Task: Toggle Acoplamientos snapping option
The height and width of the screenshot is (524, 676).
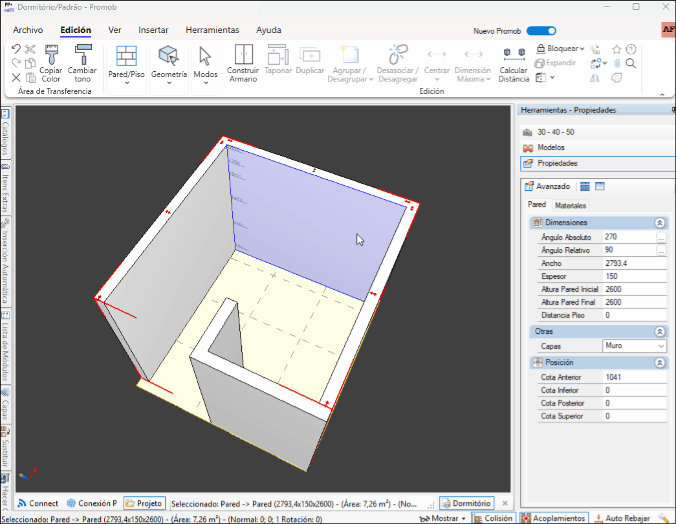Action: click(x=554, y=518)
